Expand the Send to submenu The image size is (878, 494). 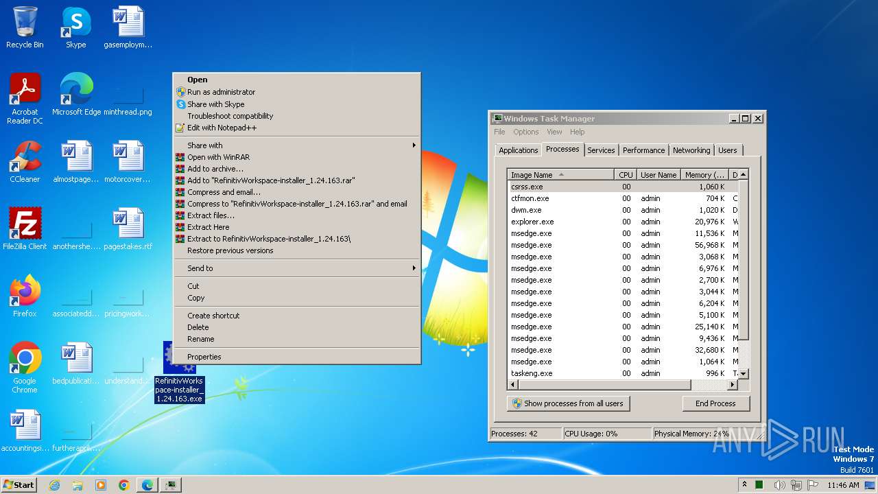296,268
